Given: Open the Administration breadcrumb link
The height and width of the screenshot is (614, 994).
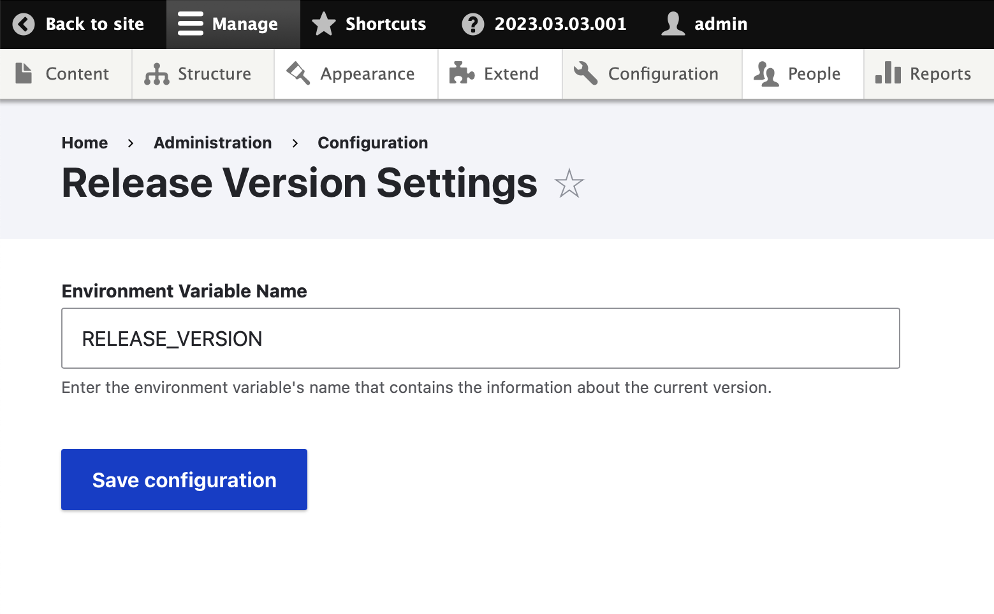Looking at the screenshot, I should [x=212, y=143].
